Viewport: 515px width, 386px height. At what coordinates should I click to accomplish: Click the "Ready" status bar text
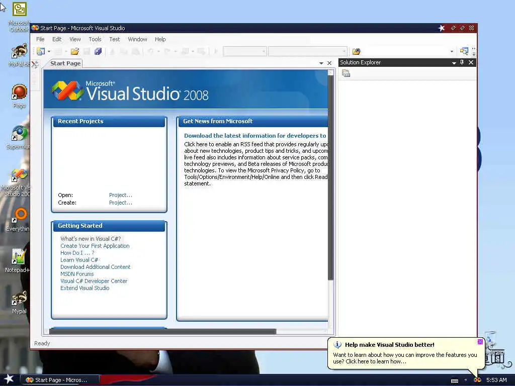(42, 343)
